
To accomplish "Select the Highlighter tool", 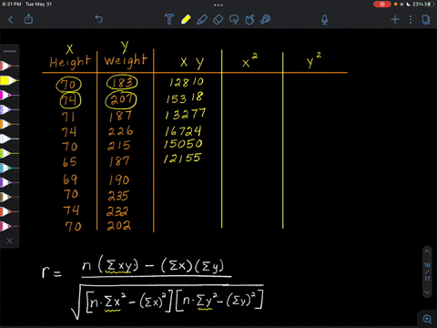I will click(x=202, y=20).
